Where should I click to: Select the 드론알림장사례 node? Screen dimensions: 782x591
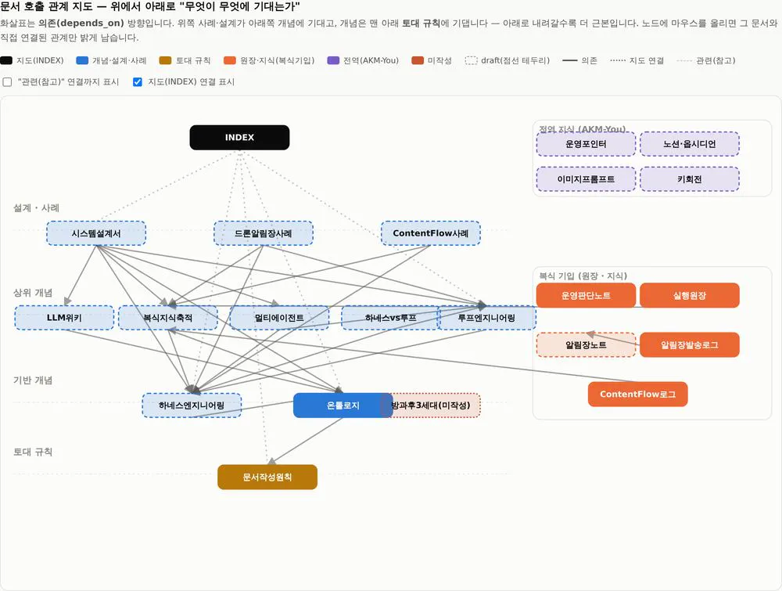(x=264, y=233)
